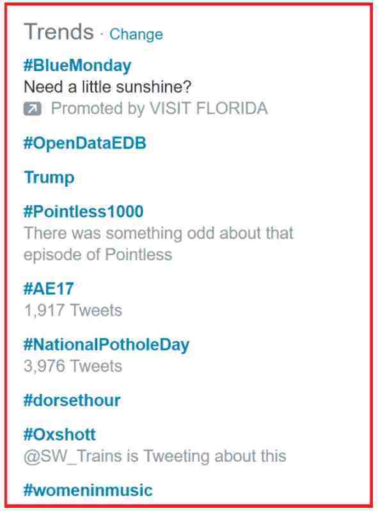Open the #BlueMonday trend

pos(77,65)
